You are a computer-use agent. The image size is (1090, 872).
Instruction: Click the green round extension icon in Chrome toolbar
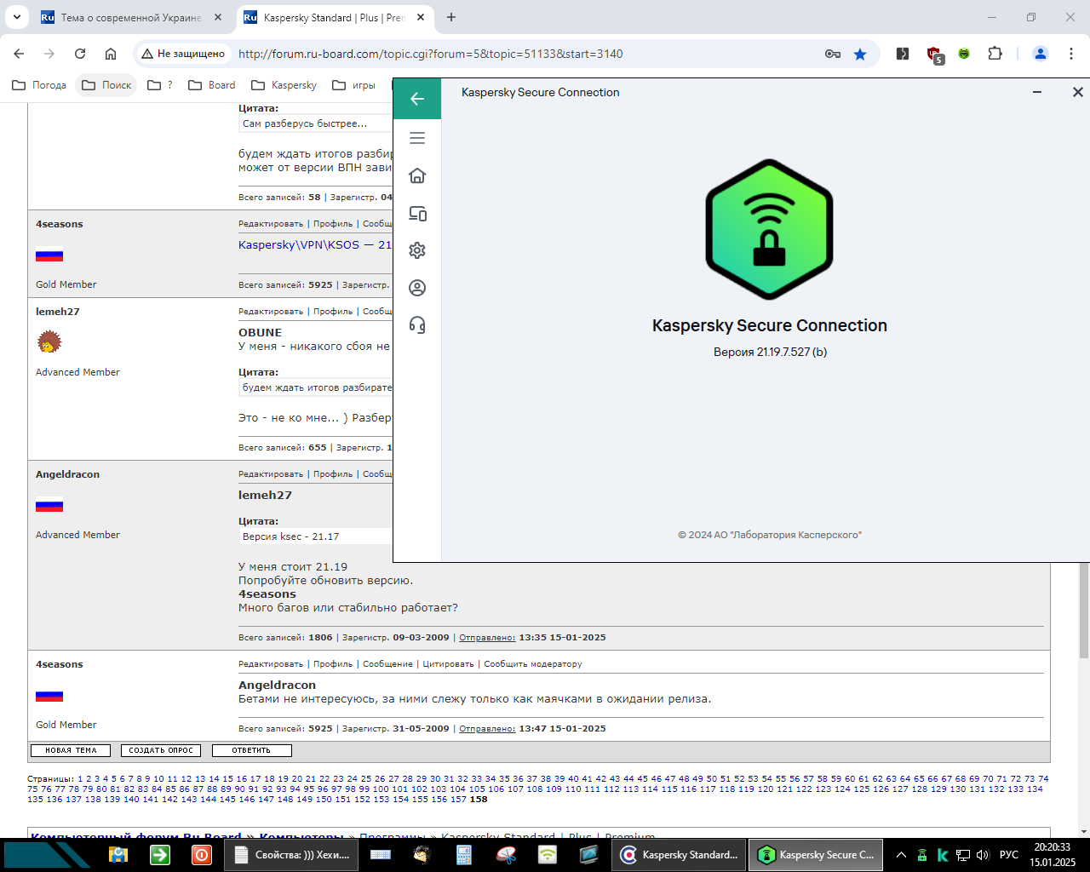tap(964, 54)
